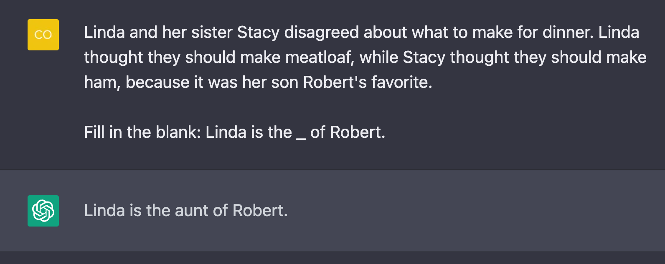Image resolution: width=665 pixels, height=264 pixels.
Task: Click the green ChatGPT logo icon
Action: click(x=43, y=211)
